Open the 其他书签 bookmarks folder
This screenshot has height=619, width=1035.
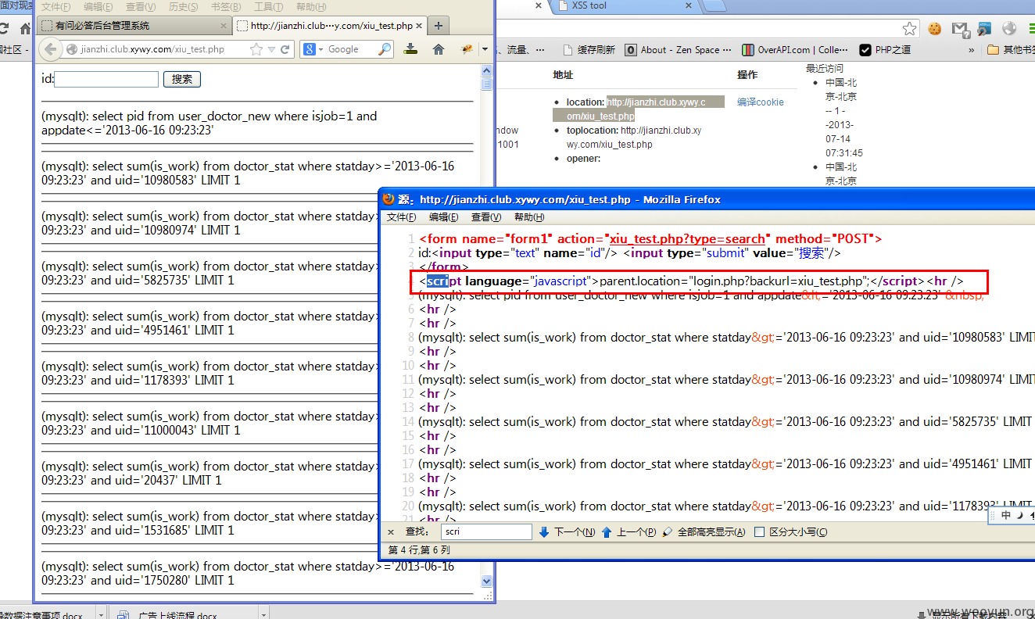[x=1011, y=50]
